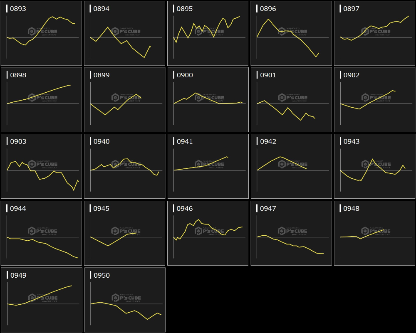416x333 pixels.
Task: Click the 0902 chart thumbnail
Action: (x=374, y=100)
